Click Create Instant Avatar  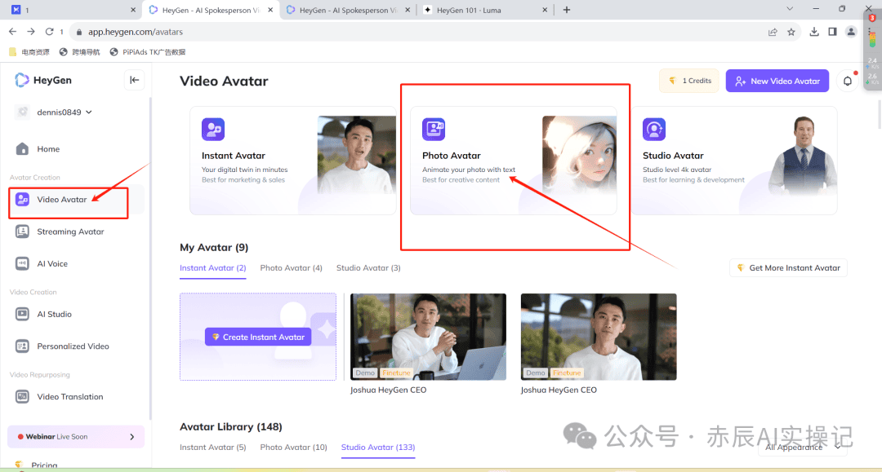(257, 337)
